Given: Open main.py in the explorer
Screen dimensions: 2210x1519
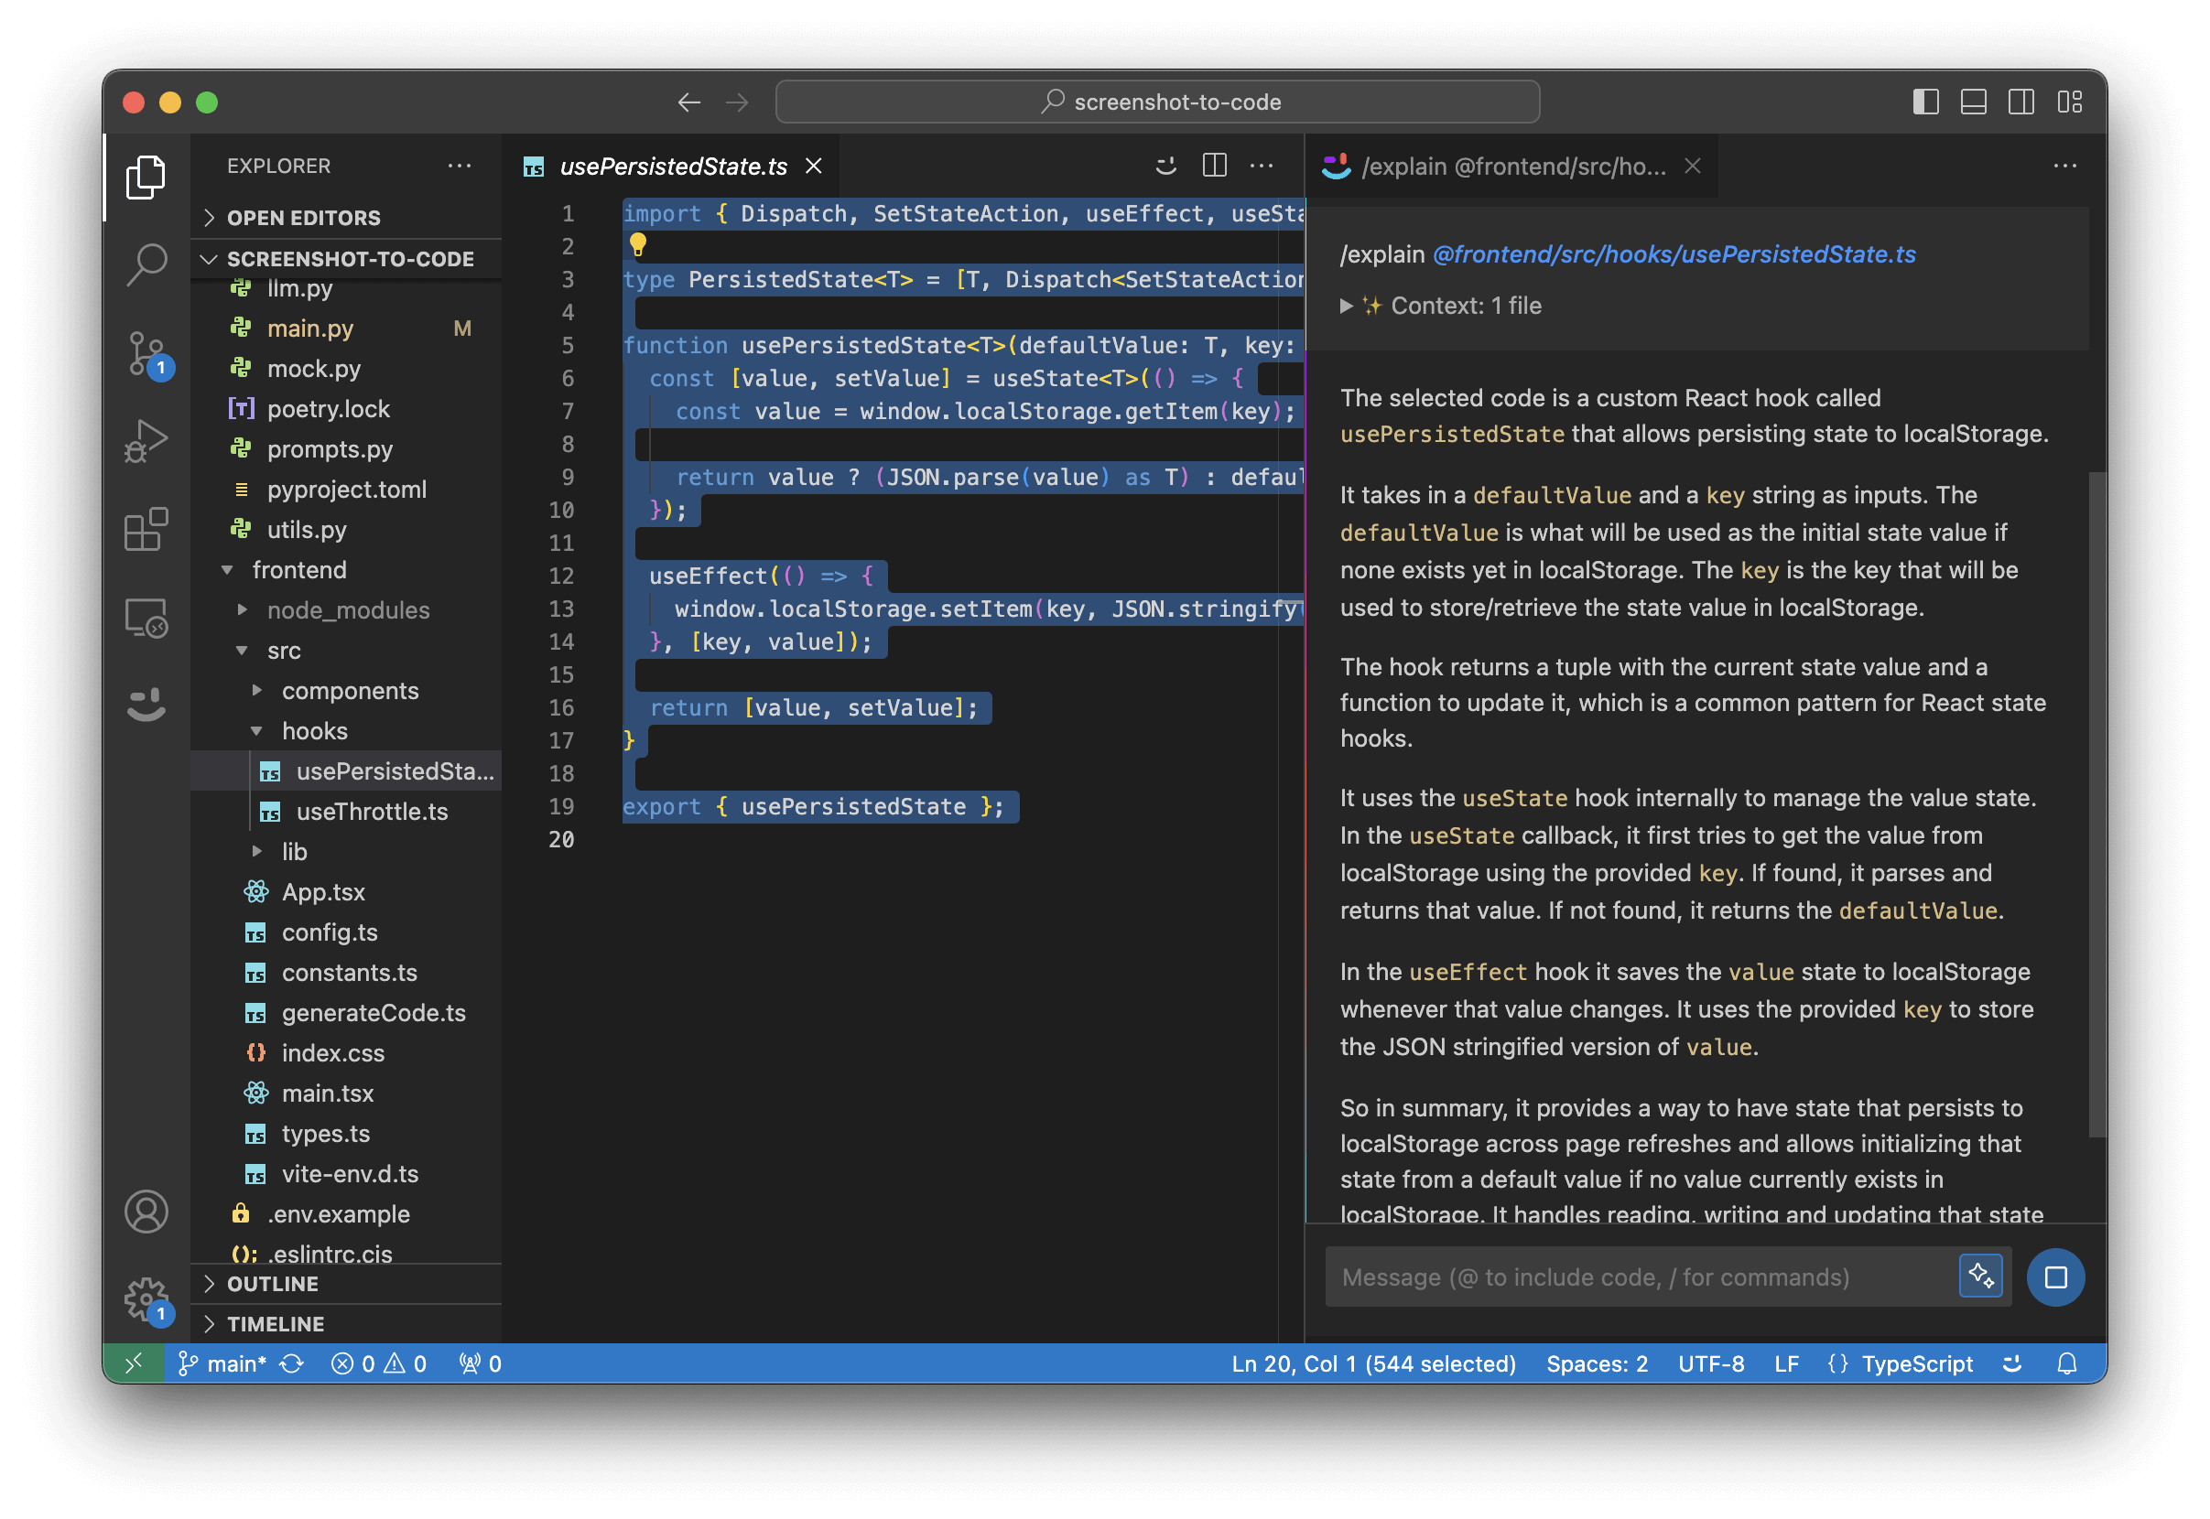Looking at the screenshot, I should [x=347, y=329].
